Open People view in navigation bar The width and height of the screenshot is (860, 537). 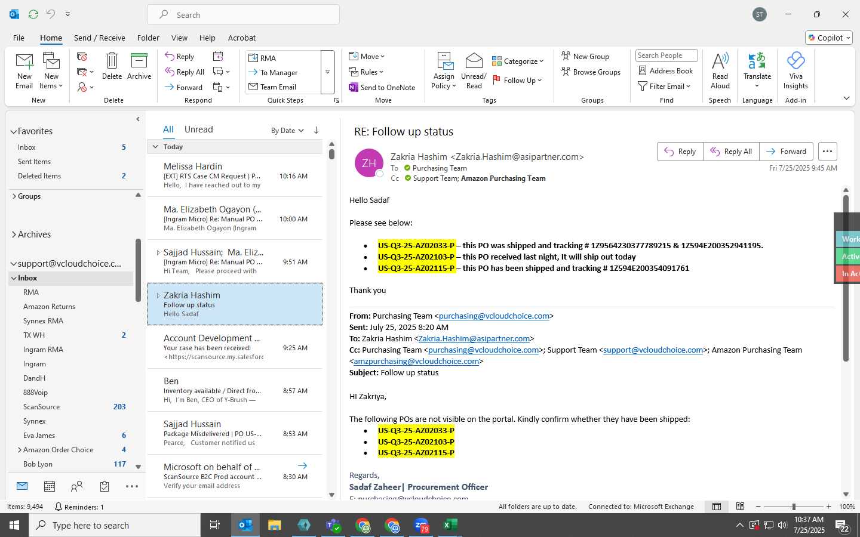(x=76, y=486)
